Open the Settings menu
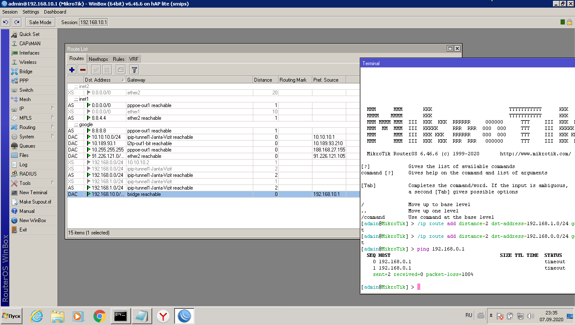 point(30,12)
